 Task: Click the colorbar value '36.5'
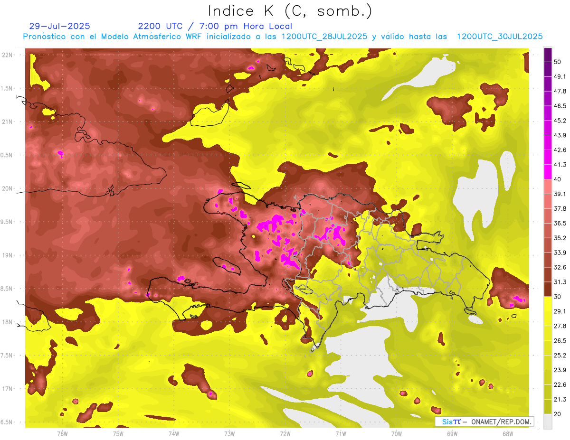[x=560, y=223]
